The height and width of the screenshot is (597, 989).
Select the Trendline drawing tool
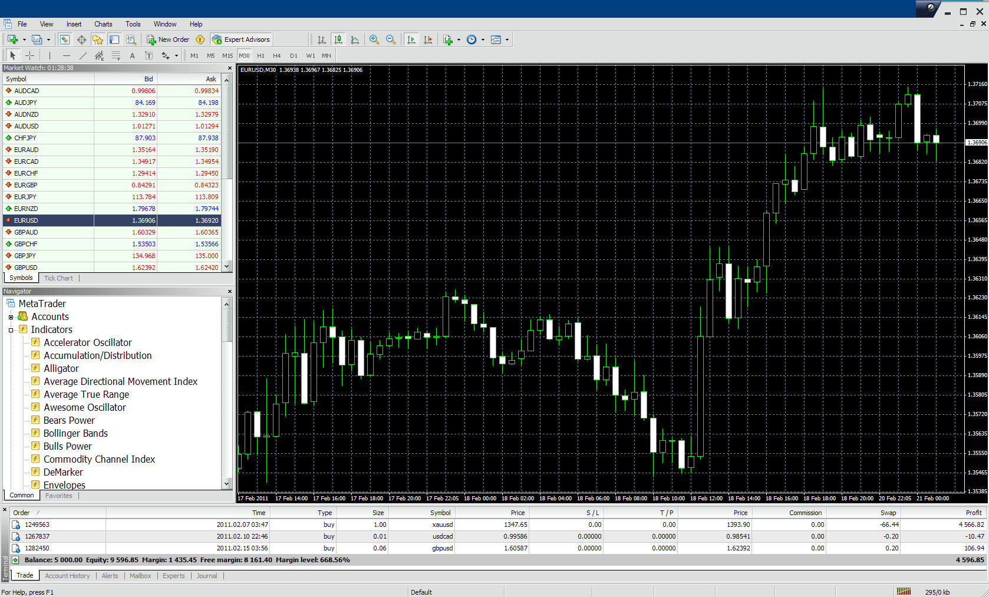pos(83,55)
